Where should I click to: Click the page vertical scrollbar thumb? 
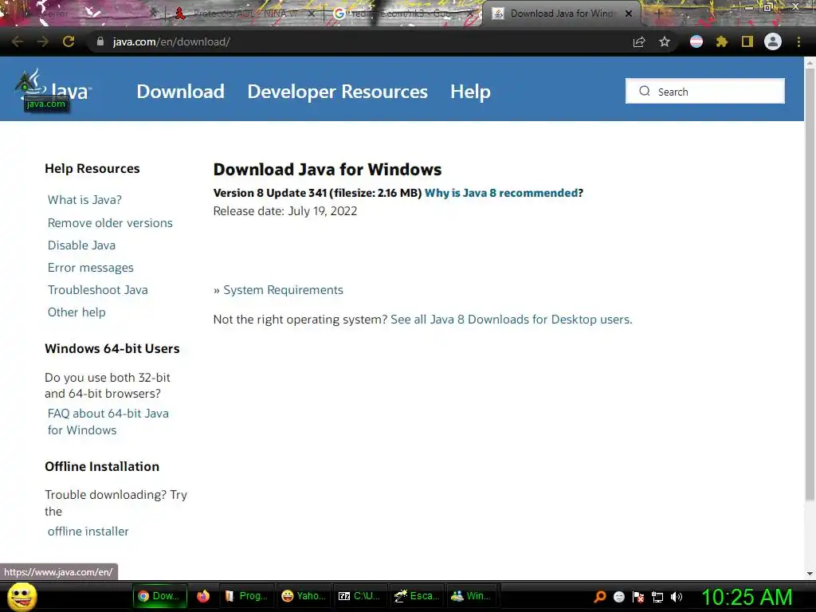pyautogui.click(x=810, y=284)
